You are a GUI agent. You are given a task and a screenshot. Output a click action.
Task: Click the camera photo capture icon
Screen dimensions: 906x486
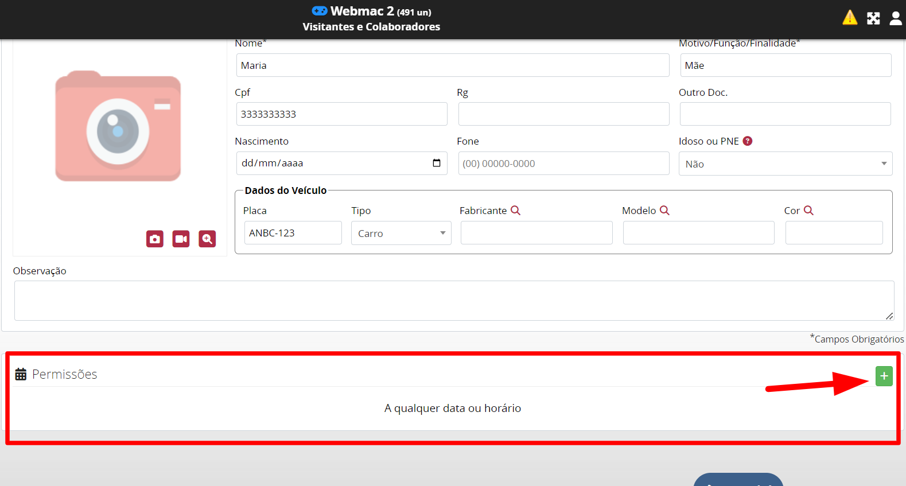click(155, 239)
